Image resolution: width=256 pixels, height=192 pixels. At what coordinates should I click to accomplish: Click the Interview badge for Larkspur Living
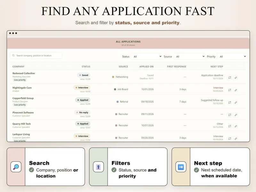[x=82, y=136]
